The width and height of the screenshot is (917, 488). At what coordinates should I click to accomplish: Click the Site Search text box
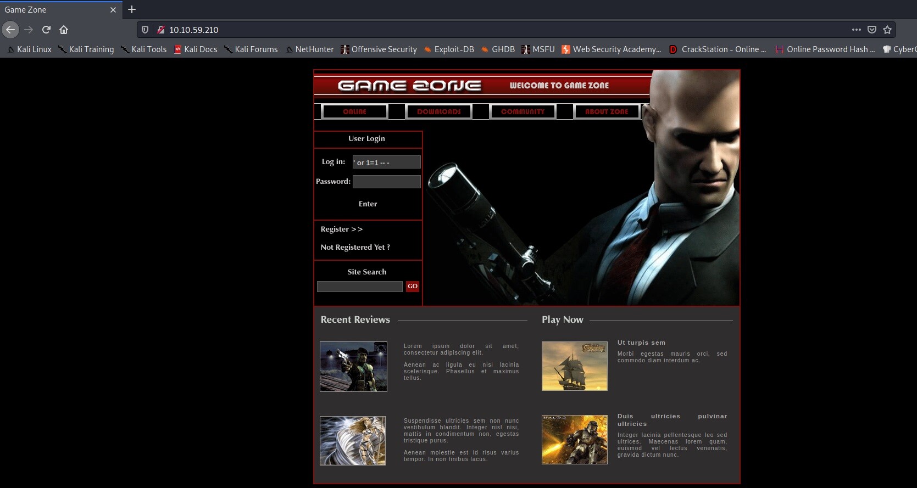tap(359, 287)
